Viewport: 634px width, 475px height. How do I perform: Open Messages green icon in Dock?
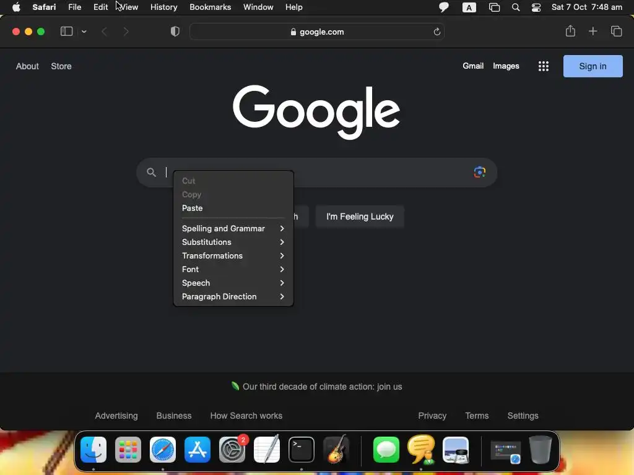(x=386, y=450)
